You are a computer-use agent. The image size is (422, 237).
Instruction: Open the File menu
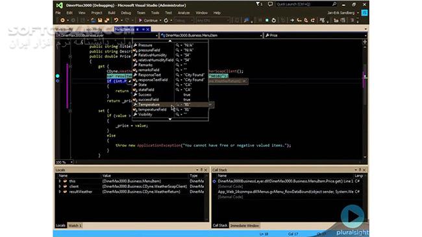(x=58, y=12)
